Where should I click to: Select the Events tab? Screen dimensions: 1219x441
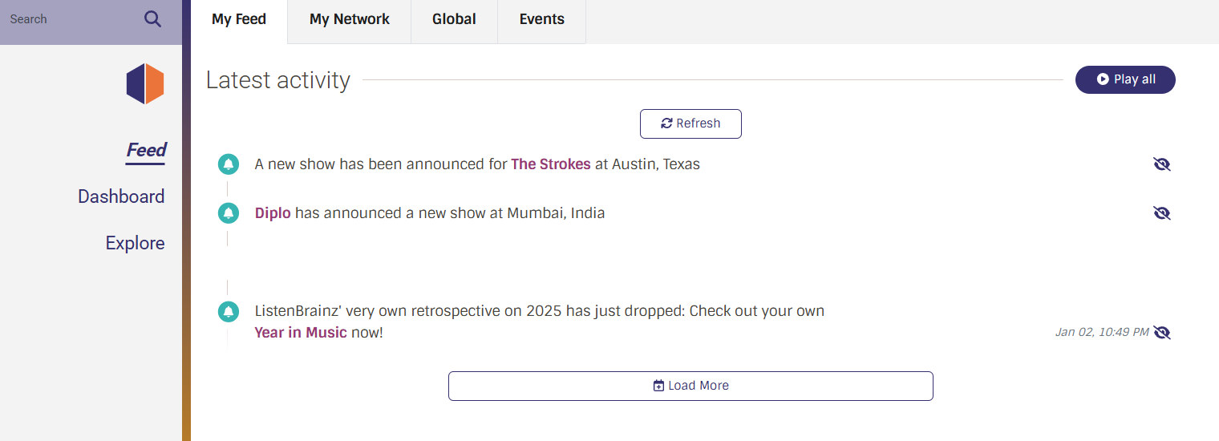(x=542, y=20)
